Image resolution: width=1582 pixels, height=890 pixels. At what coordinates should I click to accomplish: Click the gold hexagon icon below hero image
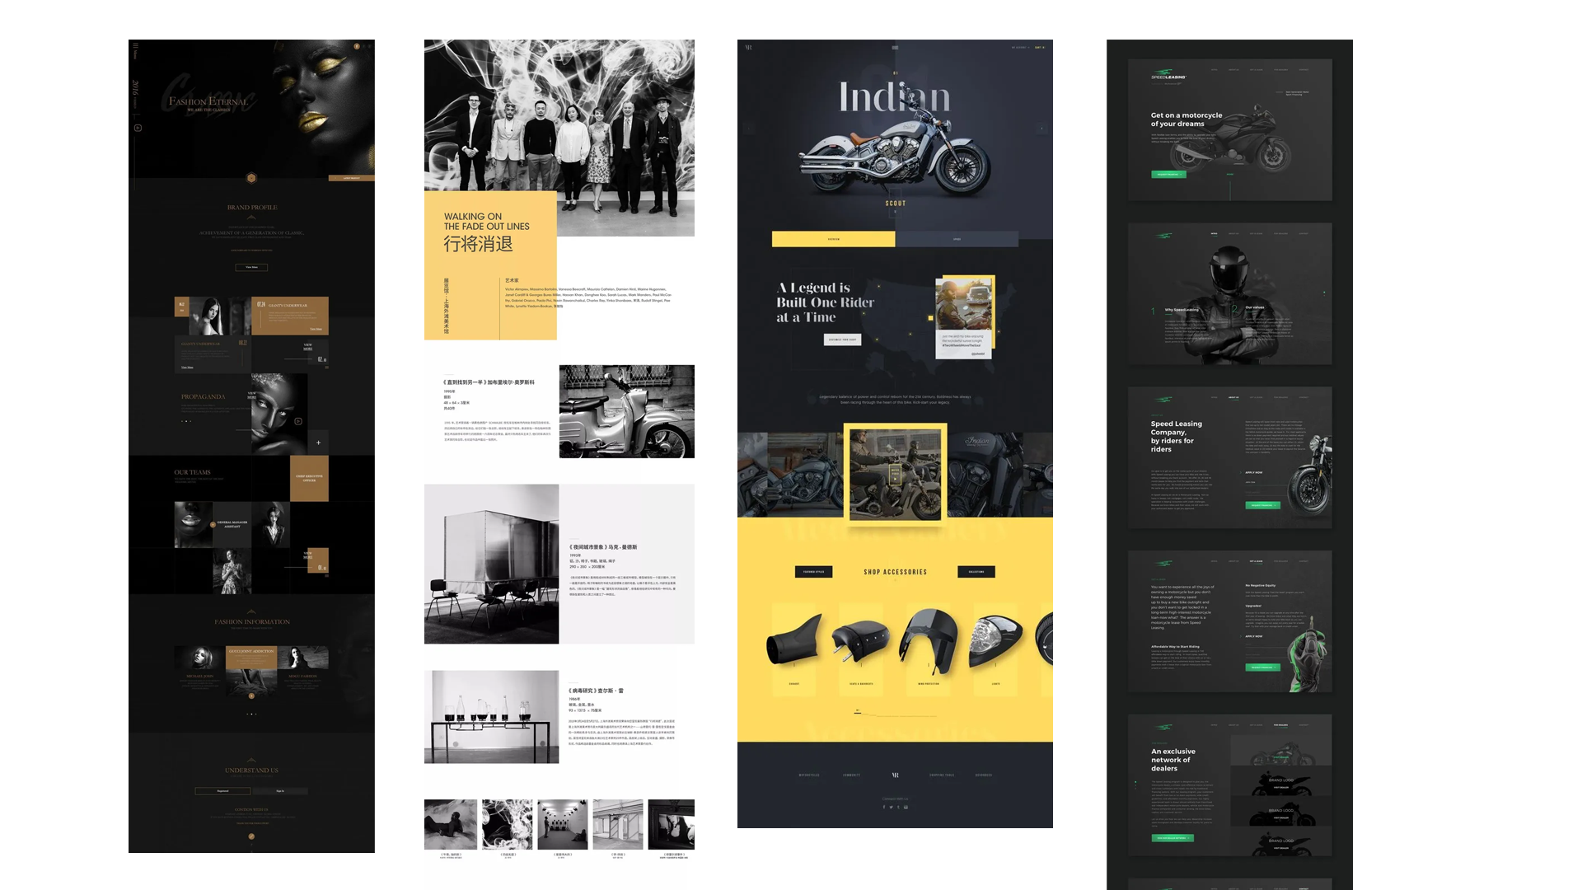pyautogui.click(x=251, y=178)
